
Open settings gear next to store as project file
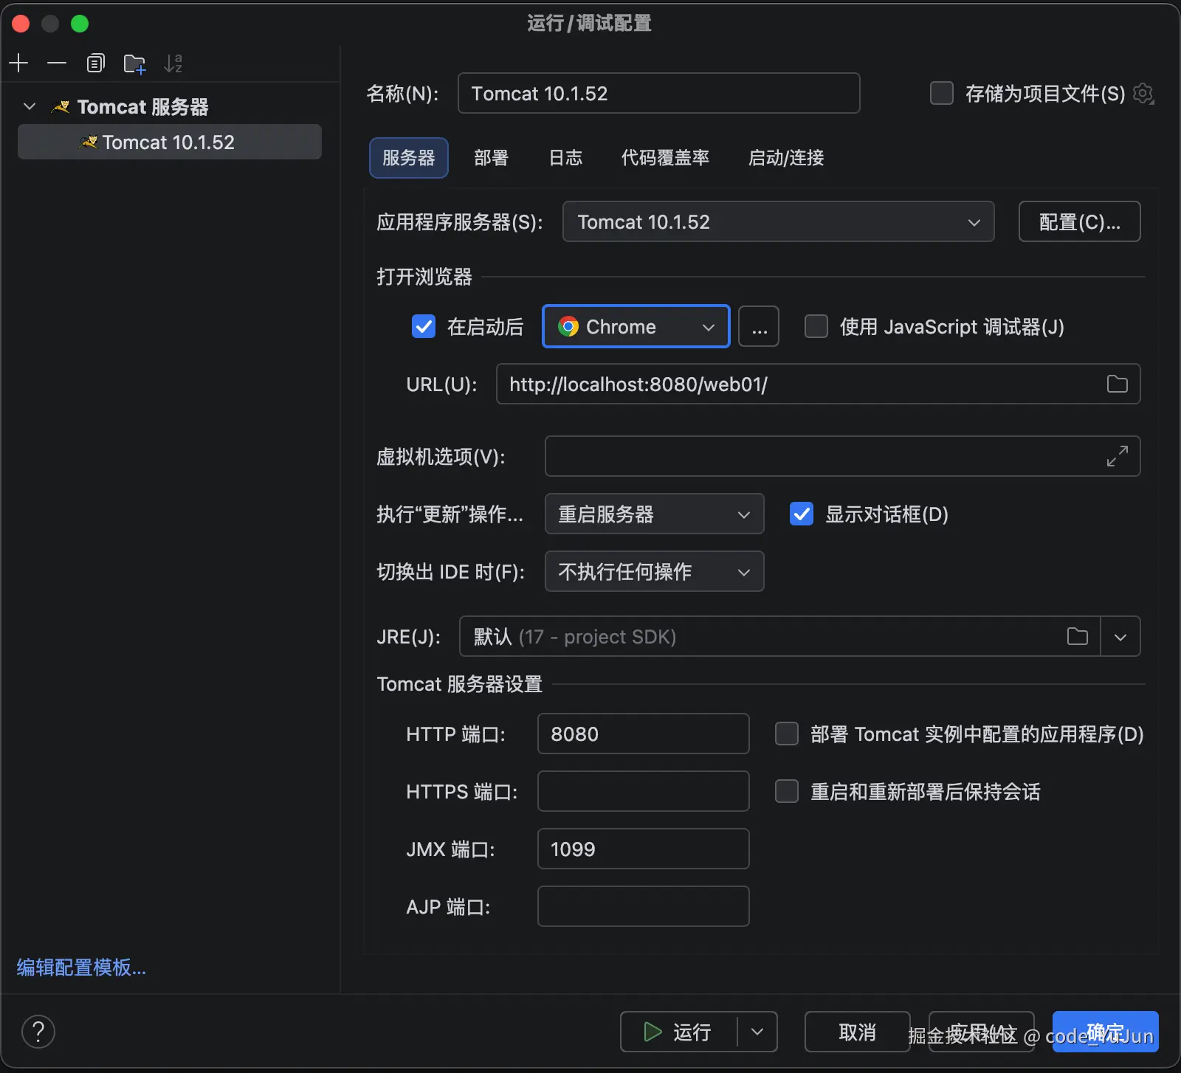[1143, 94]
